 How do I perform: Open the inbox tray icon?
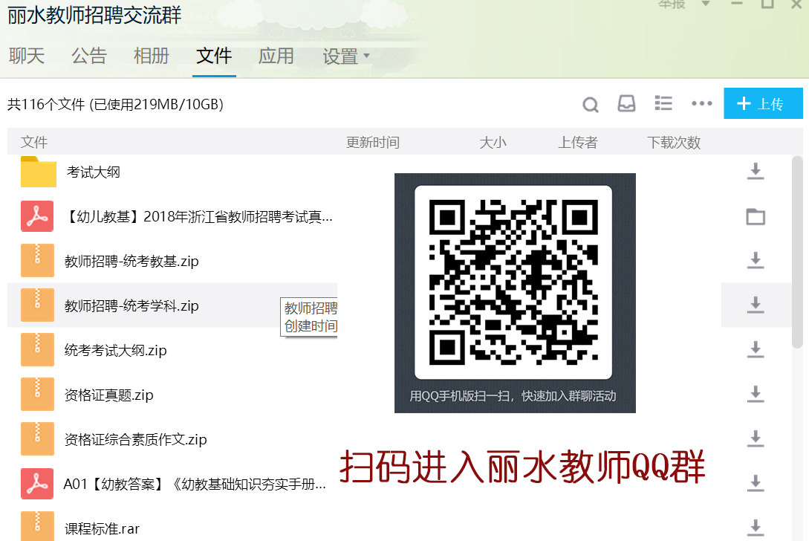click(626, 104)
